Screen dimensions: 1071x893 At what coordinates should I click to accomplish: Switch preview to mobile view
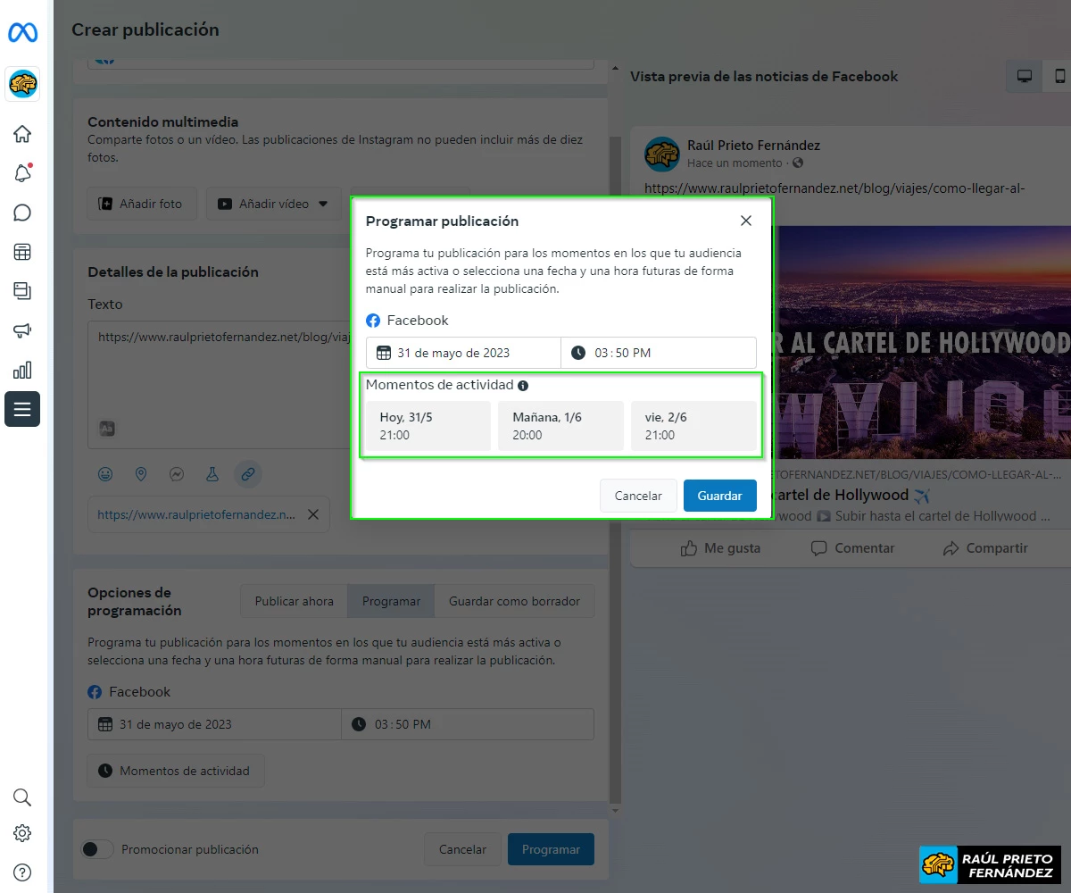pyautogui.click(x=1059, y=76)
